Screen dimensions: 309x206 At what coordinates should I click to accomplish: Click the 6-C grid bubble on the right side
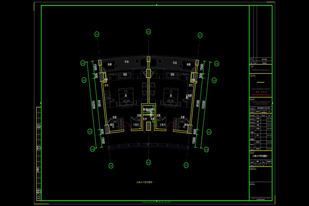pyautogui.click(x=209, y=132)
